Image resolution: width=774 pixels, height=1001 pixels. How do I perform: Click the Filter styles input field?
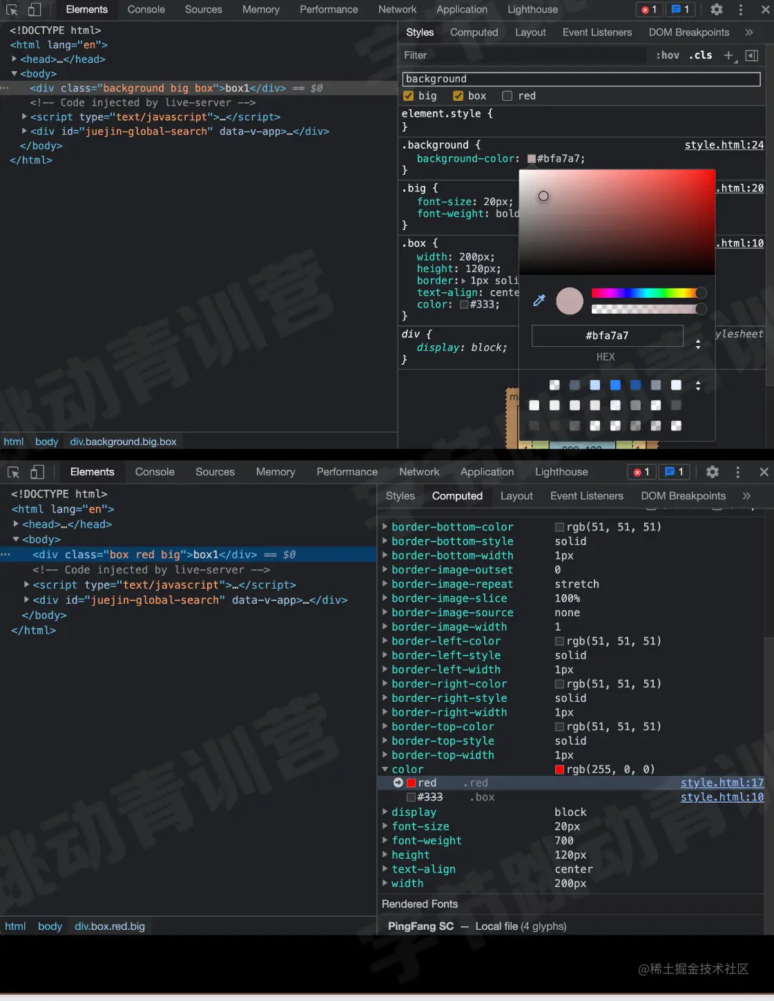point(525,55)
